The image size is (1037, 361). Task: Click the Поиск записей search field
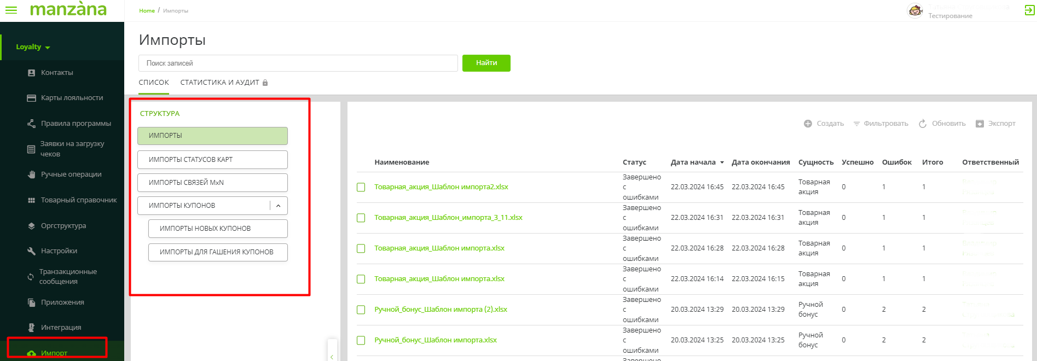pos(298,63)
